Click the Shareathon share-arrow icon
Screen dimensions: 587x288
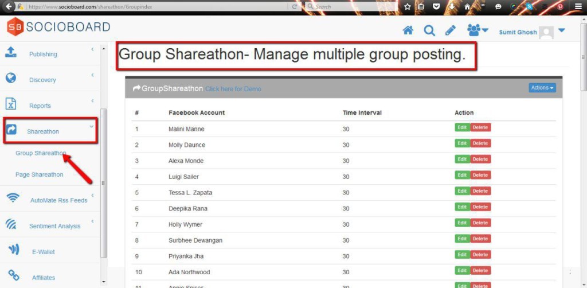click(x=11, y=130)
